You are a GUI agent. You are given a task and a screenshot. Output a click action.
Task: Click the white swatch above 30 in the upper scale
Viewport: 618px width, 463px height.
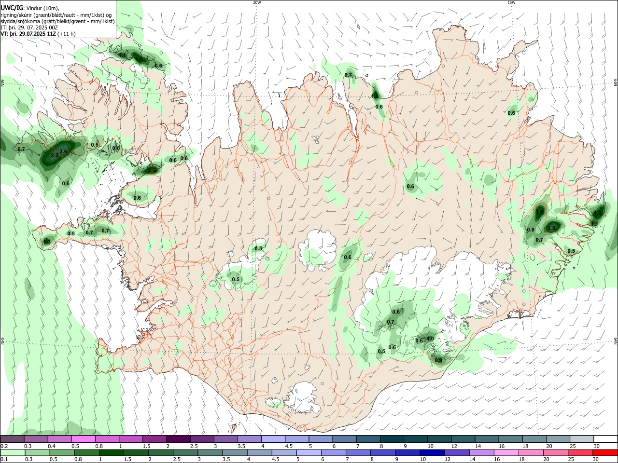coord(605,439)
